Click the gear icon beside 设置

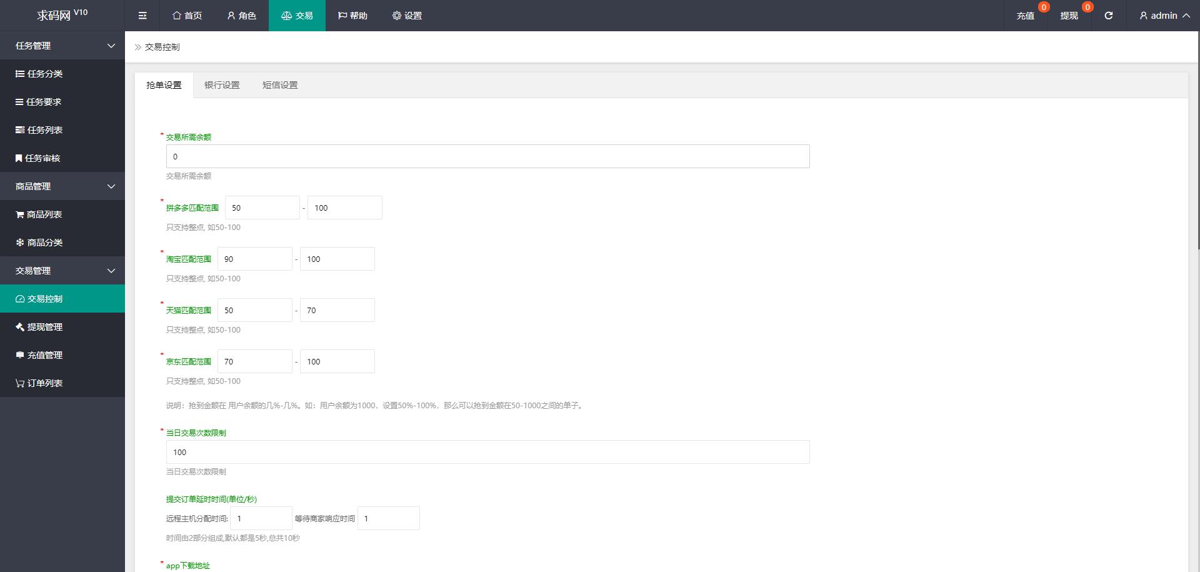[397, 16]
